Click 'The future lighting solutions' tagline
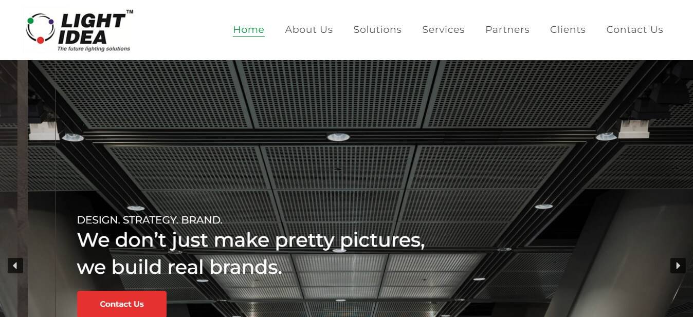The height and width of the screenshot is (317, 693). coord(94,49)
